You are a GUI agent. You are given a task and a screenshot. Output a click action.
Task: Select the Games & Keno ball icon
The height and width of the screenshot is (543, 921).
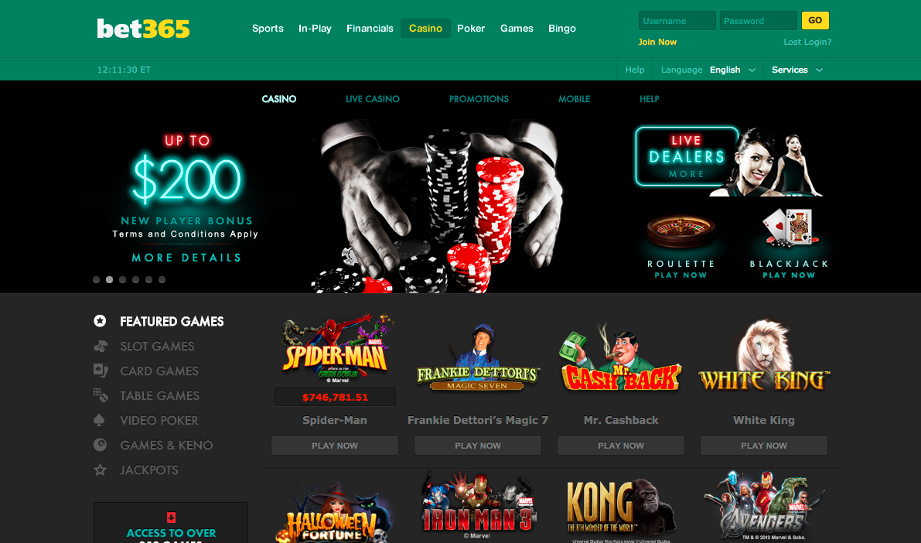(100, 445)
